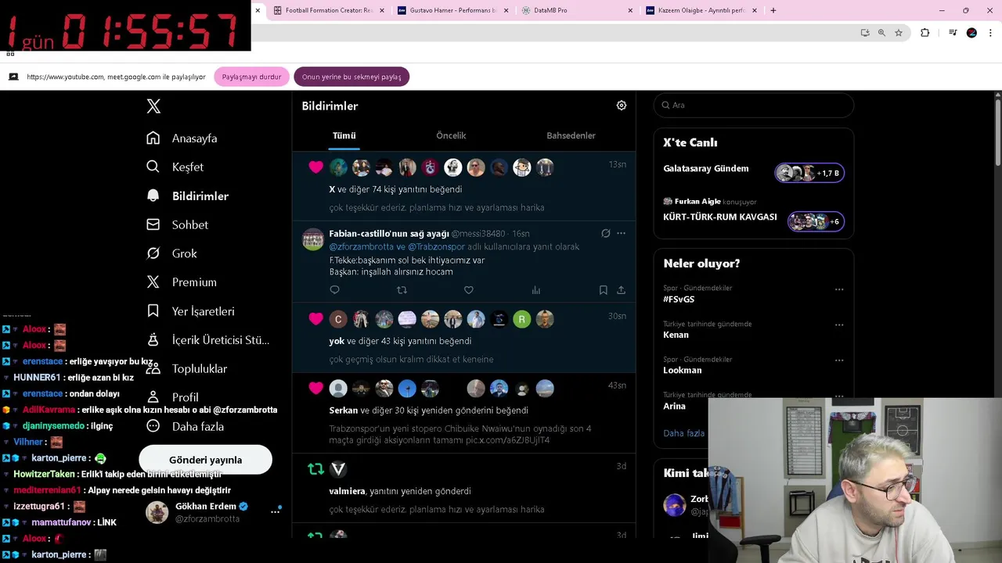This screenshot has height=563, width=1002.
Task: Retweet Fabian-castillo reply
Action: click(402, 290)
